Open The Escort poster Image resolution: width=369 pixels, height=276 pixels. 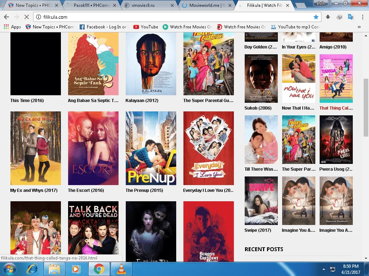93,148
